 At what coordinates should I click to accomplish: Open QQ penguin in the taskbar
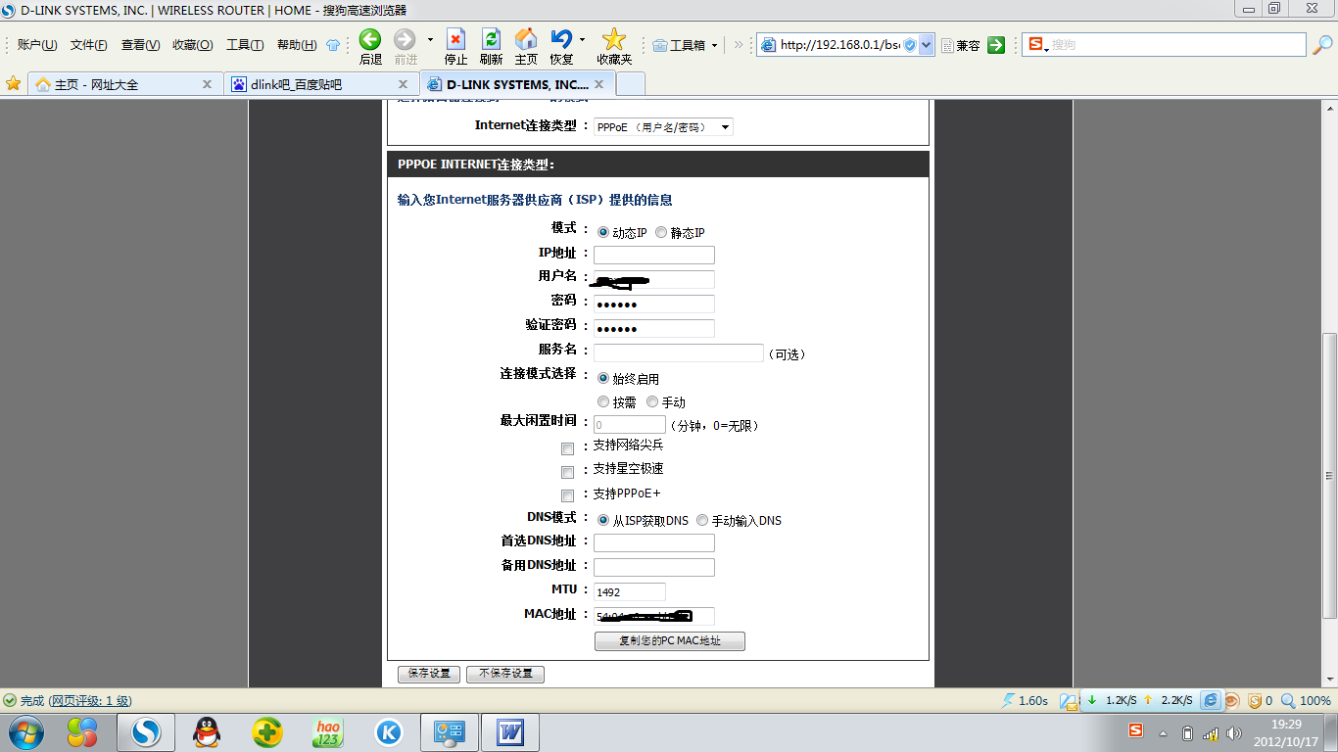point(207,731)
